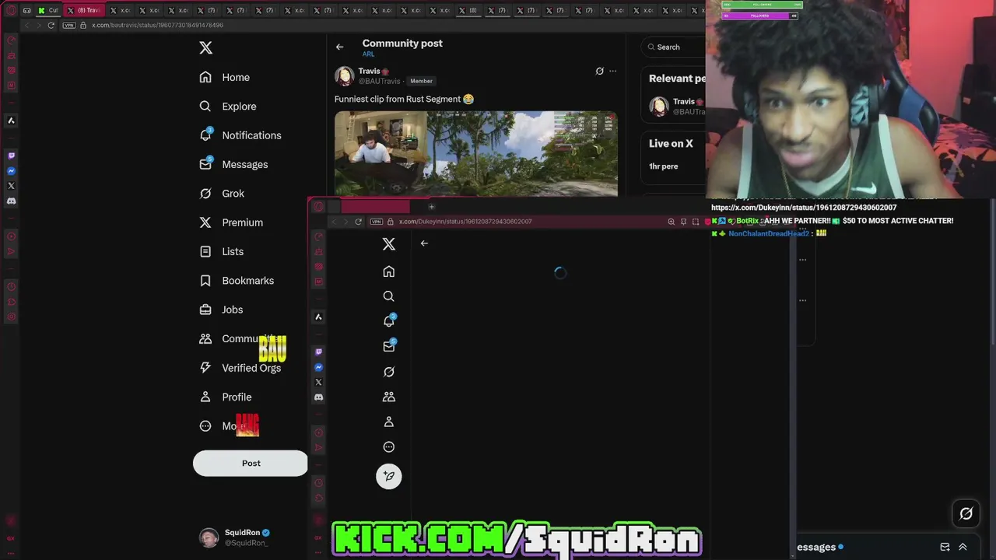Image resolution: width=996 pixels, height=560 pixels.
Task: Open Bookmarks in the back X window
Action: point(237,281)
